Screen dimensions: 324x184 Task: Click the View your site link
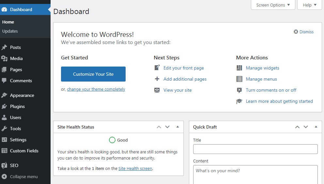(x=177, y=90)
